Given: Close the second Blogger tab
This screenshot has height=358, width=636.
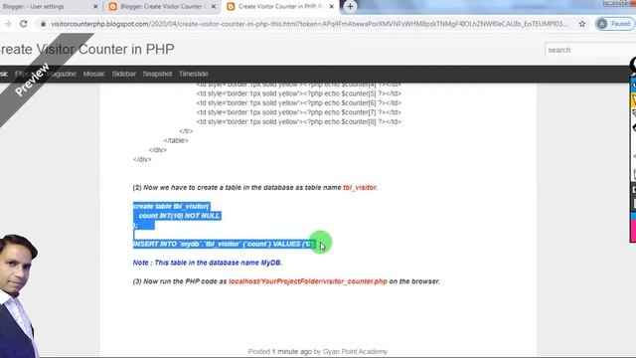Looking at the screenshot, I should tap(214, 7).
